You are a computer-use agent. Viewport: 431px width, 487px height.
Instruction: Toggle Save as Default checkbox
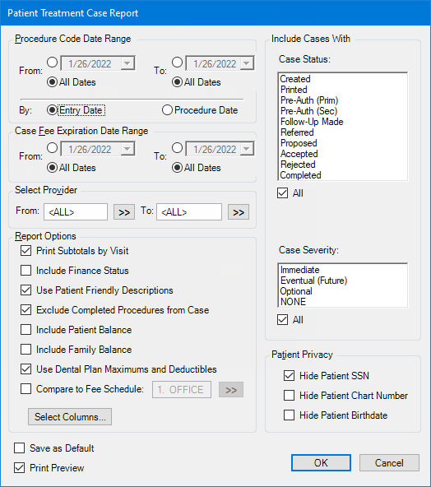coord(19,448)
